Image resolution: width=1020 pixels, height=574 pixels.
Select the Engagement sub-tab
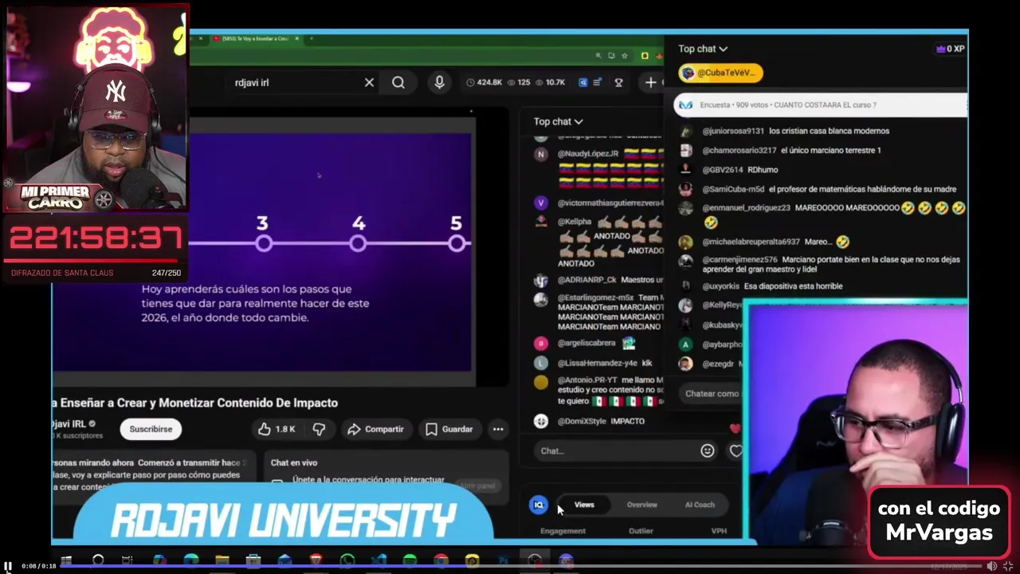click(x=563, y=531)
